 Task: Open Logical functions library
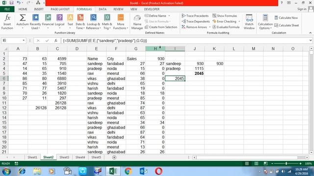click(x=59, y=22)
